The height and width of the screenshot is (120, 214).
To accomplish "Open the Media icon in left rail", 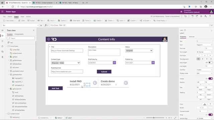I will pyautogui.click(x=2, y=52).
